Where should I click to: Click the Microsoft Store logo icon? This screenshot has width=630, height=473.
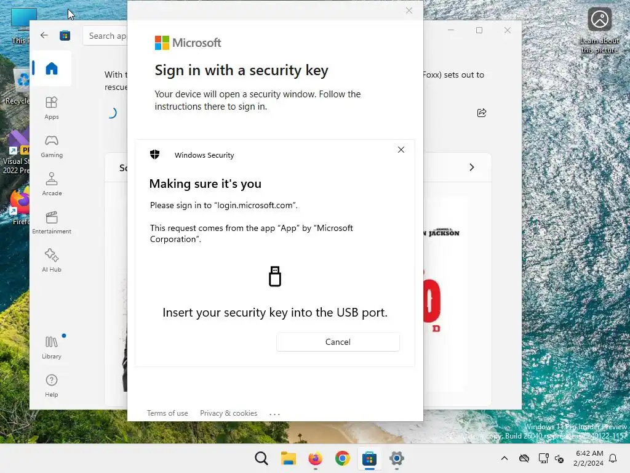(65, 35)
